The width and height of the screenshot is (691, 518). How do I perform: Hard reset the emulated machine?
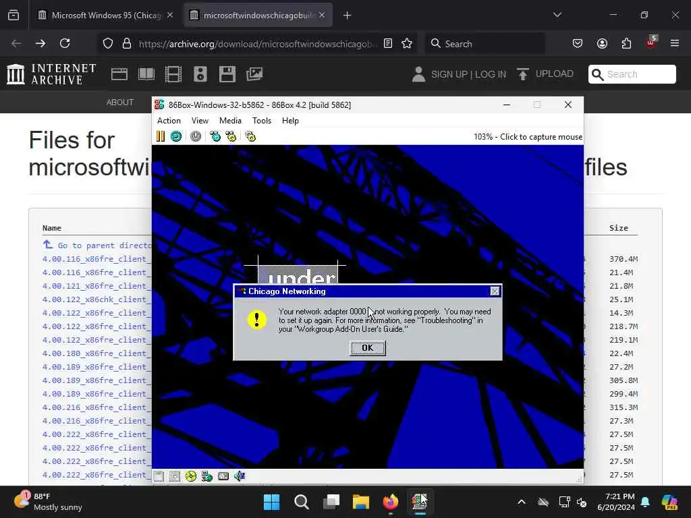(x=176, y=136)
